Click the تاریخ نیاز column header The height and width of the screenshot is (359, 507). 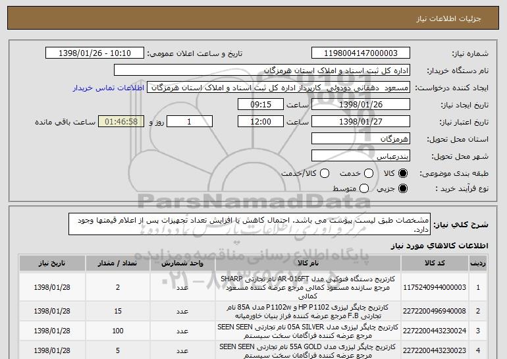(52, 263)
